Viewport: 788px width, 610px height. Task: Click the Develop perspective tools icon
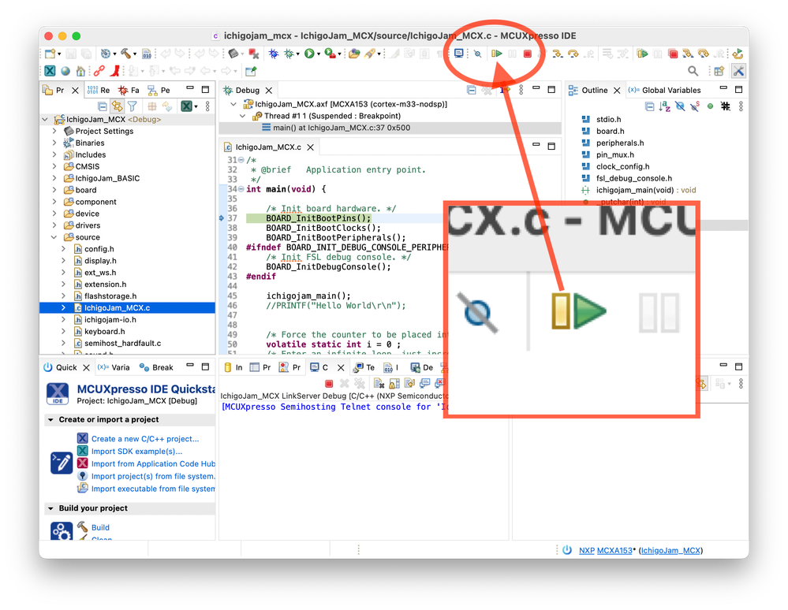click(738, 71)
